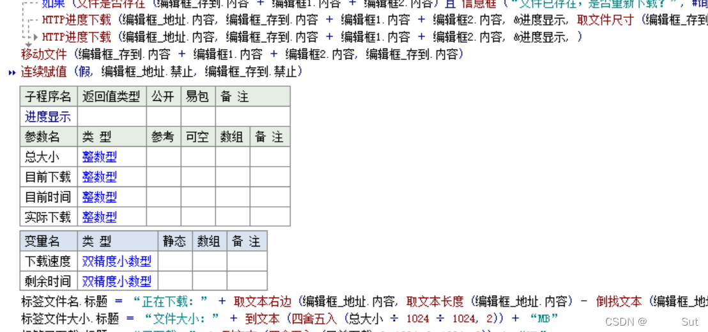Click the 可空 column header

(198, 137)
